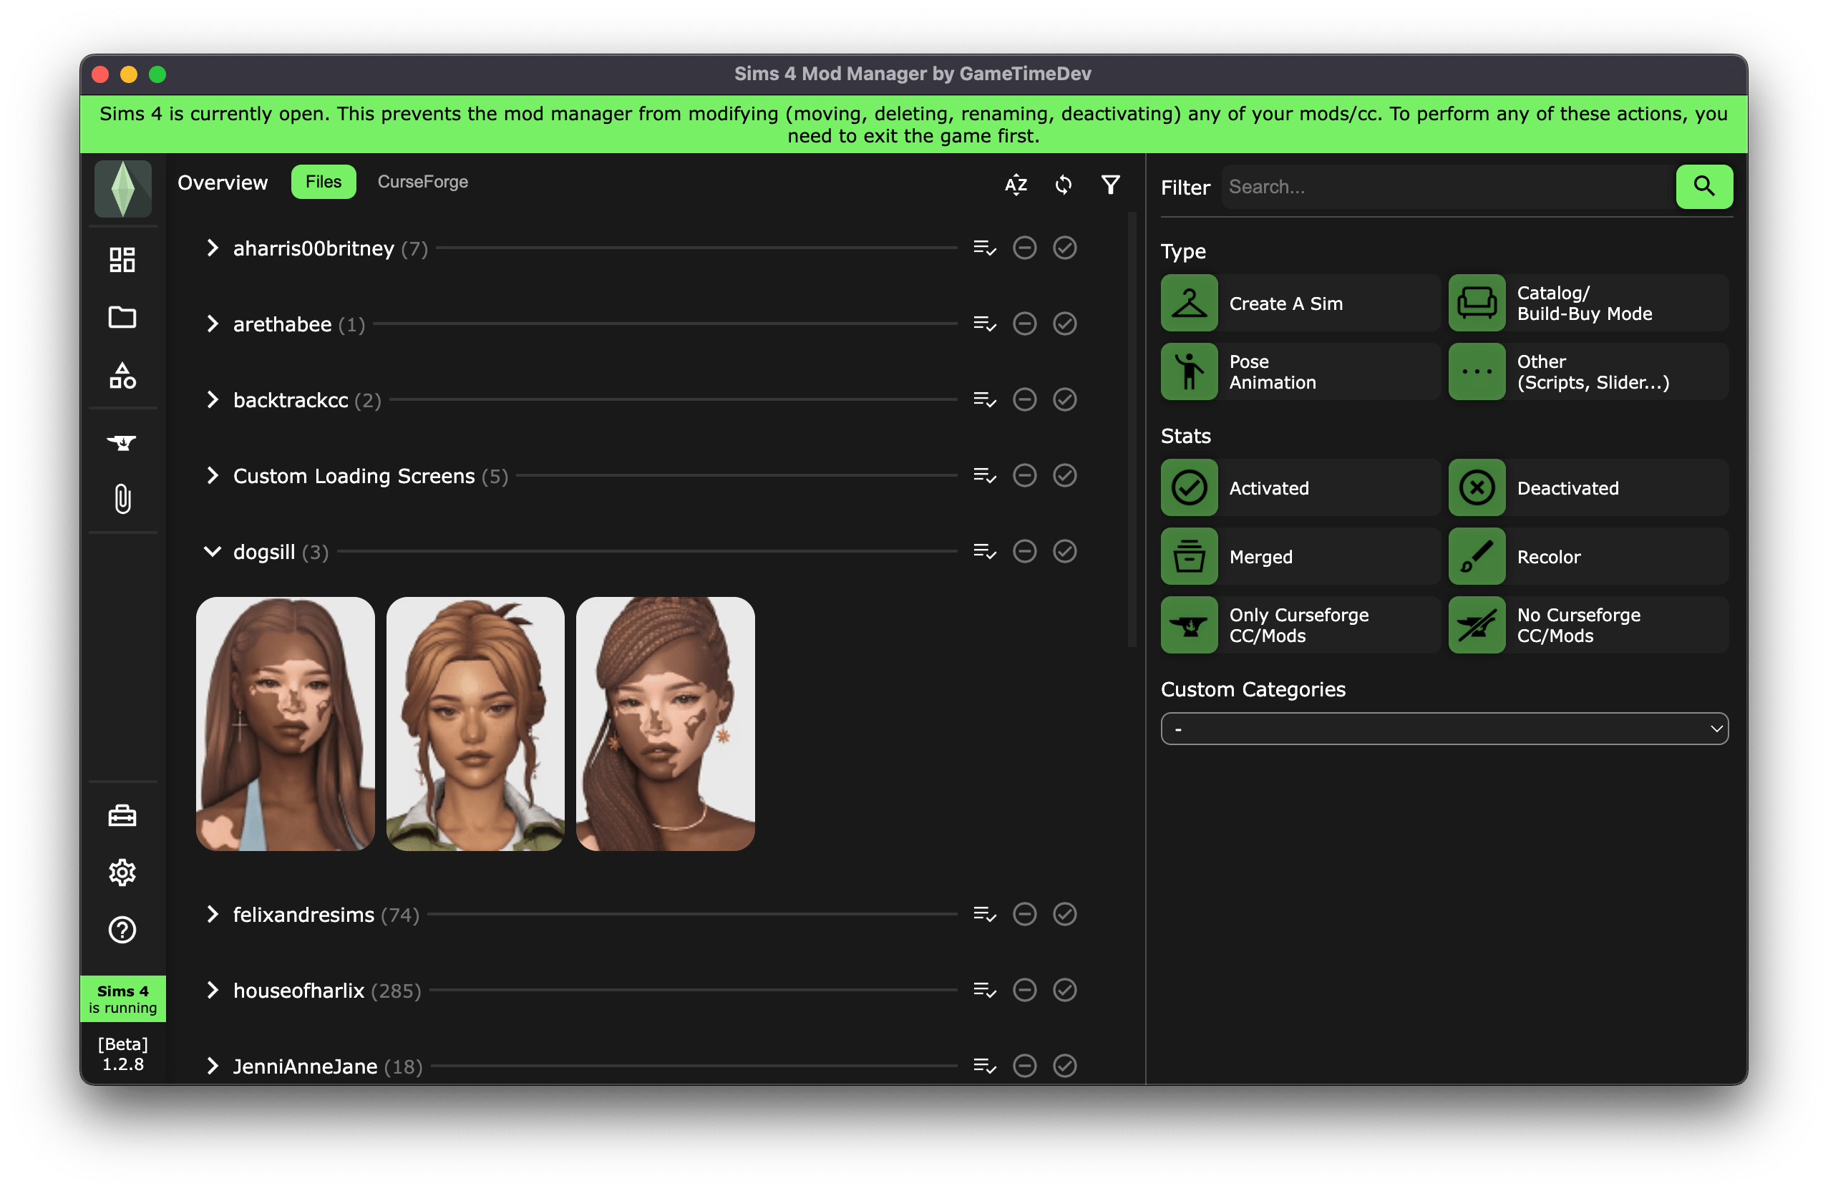Click the select-all list icon for Custom Loading Screens

click(x=985, y=476)
